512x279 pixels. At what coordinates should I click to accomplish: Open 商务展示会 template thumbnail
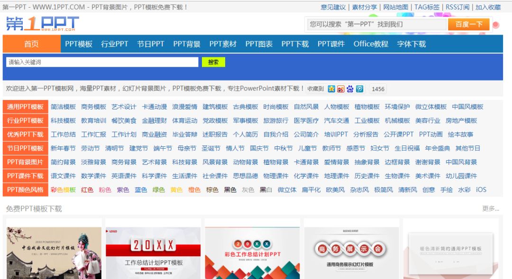tap(351, 253)
